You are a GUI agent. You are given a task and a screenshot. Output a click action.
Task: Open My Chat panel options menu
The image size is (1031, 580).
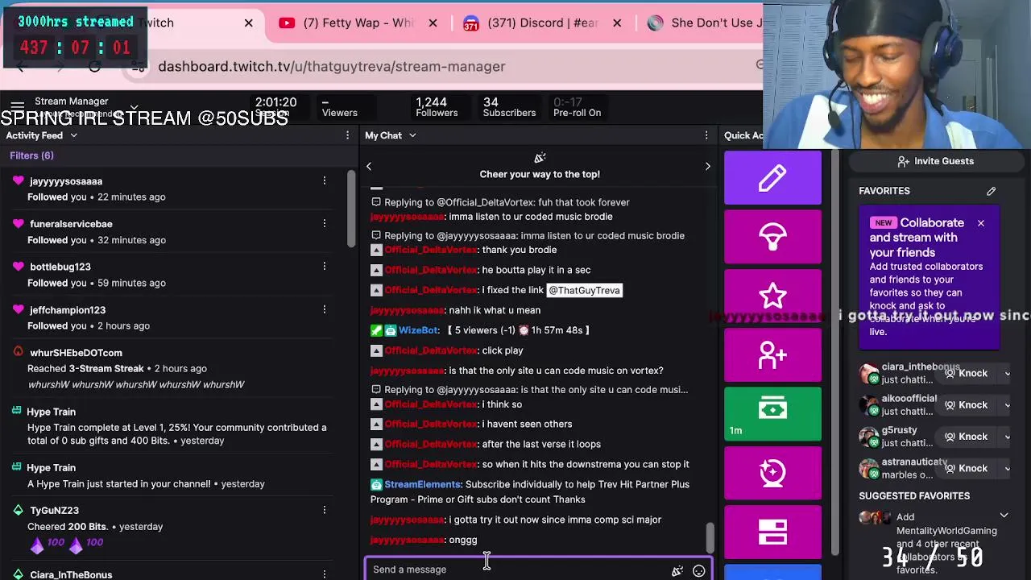706,135
